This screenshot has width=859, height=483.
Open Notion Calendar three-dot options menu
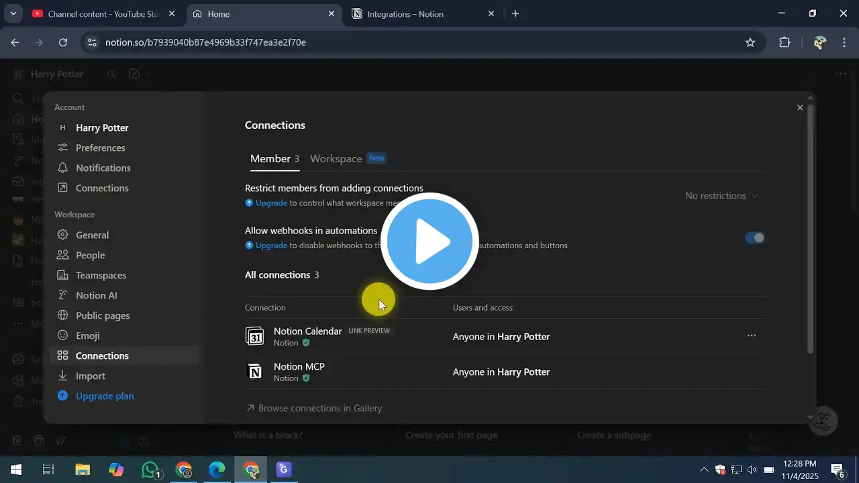tap(752, 335)
